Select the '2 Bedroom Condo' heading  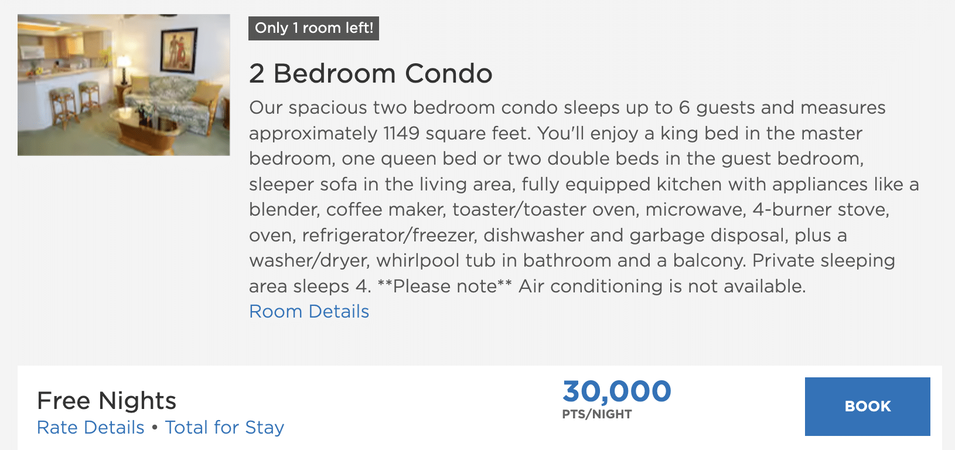pos(370,73)
